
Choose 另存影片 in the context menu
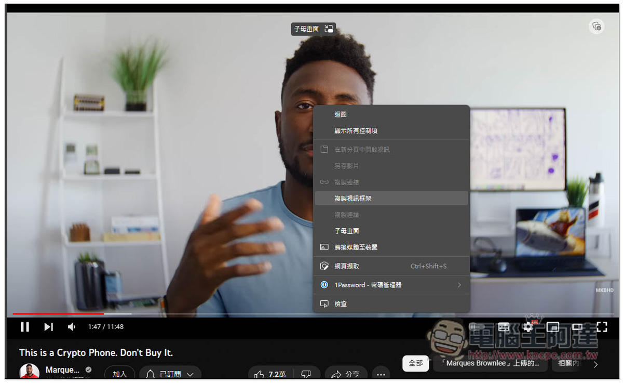click(391, 166)
